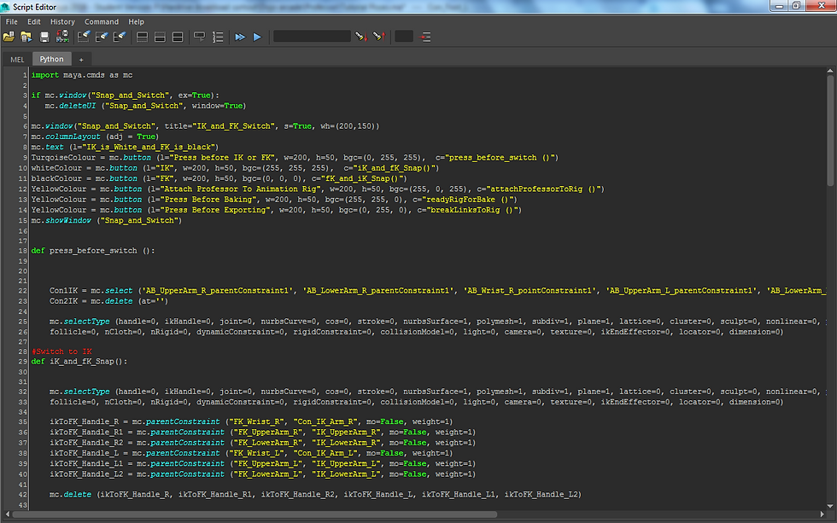Click the scroll-right arrow below the code
Viewport: 837px width, 523px height.
coord(822,514)
